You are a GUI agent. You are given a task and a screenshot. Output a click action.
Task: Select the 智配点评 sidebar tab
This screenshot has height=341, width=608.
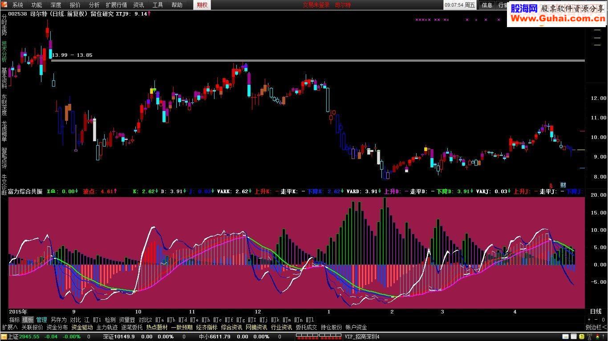pos(4,158)
